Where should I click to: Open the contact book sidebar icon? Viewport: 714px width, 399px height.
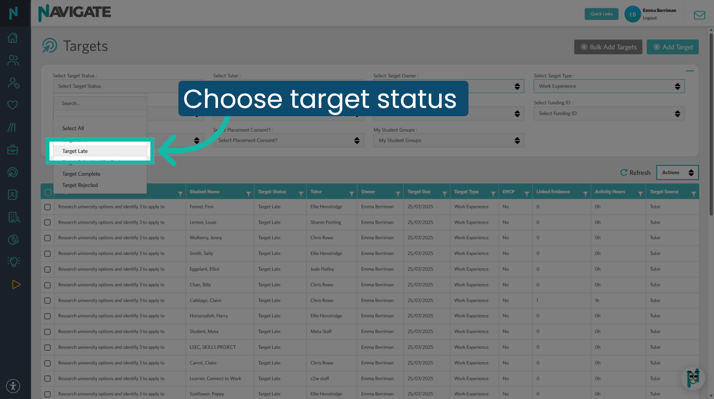pyautogui.click(x=13, y=195)
